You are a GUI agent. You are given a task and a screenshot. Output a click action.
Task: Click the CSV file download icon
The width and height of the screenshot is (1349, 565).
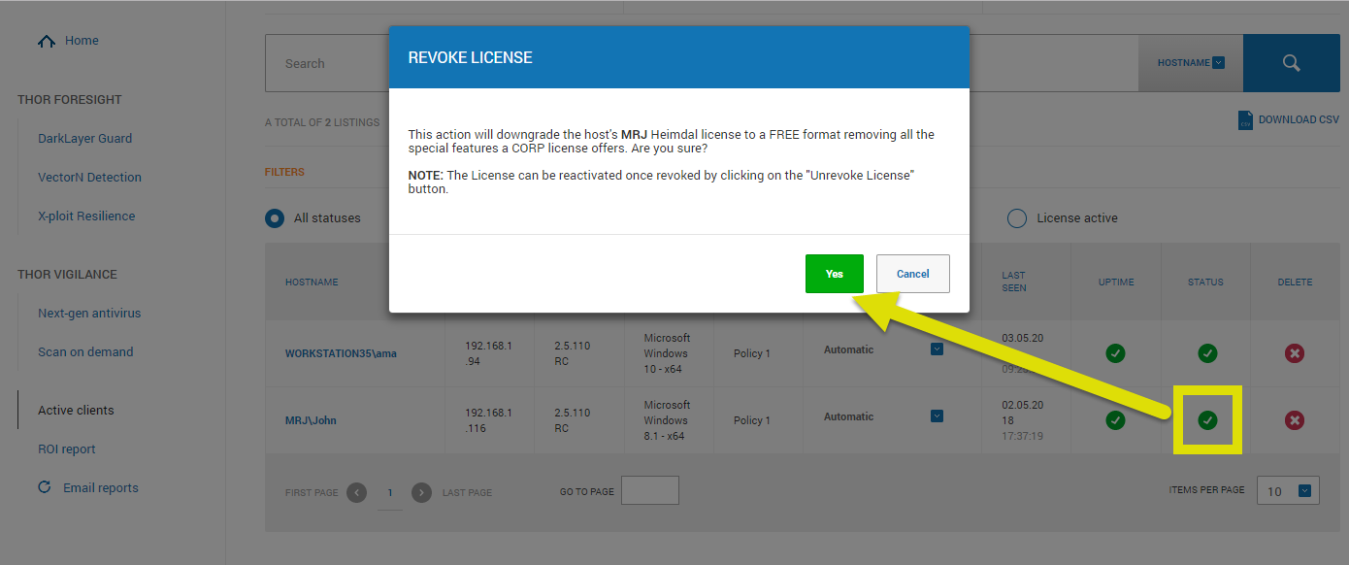1245,119
